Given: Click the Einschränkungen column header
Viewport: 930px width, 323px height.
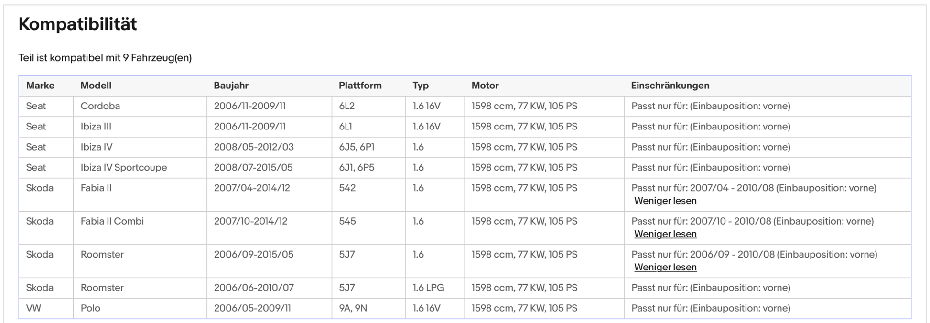Looking at the screenshot, I should (670, 86).
